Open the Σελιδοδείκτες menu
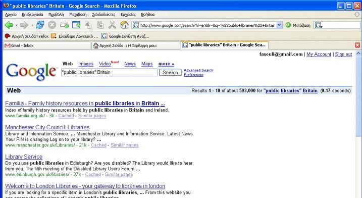The image size is (362, 198). click(104, 14)
